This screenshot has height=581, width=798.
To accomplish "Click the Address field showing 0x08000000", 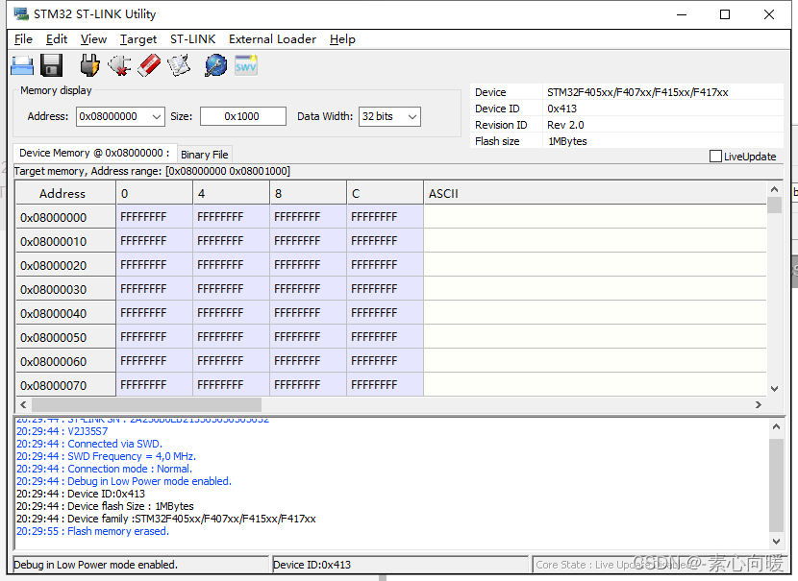I will 113,116.
